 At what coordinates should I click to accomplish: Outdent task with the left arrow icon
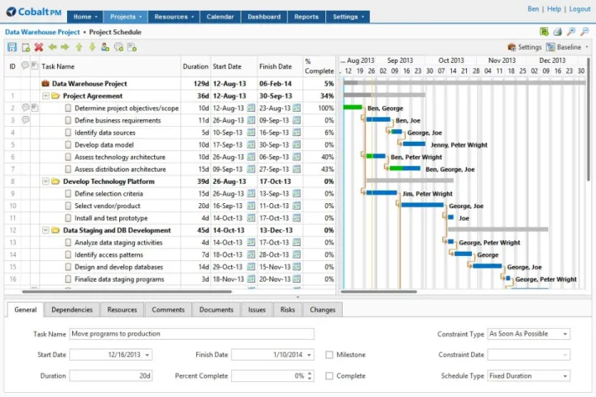tap(52, 47)
